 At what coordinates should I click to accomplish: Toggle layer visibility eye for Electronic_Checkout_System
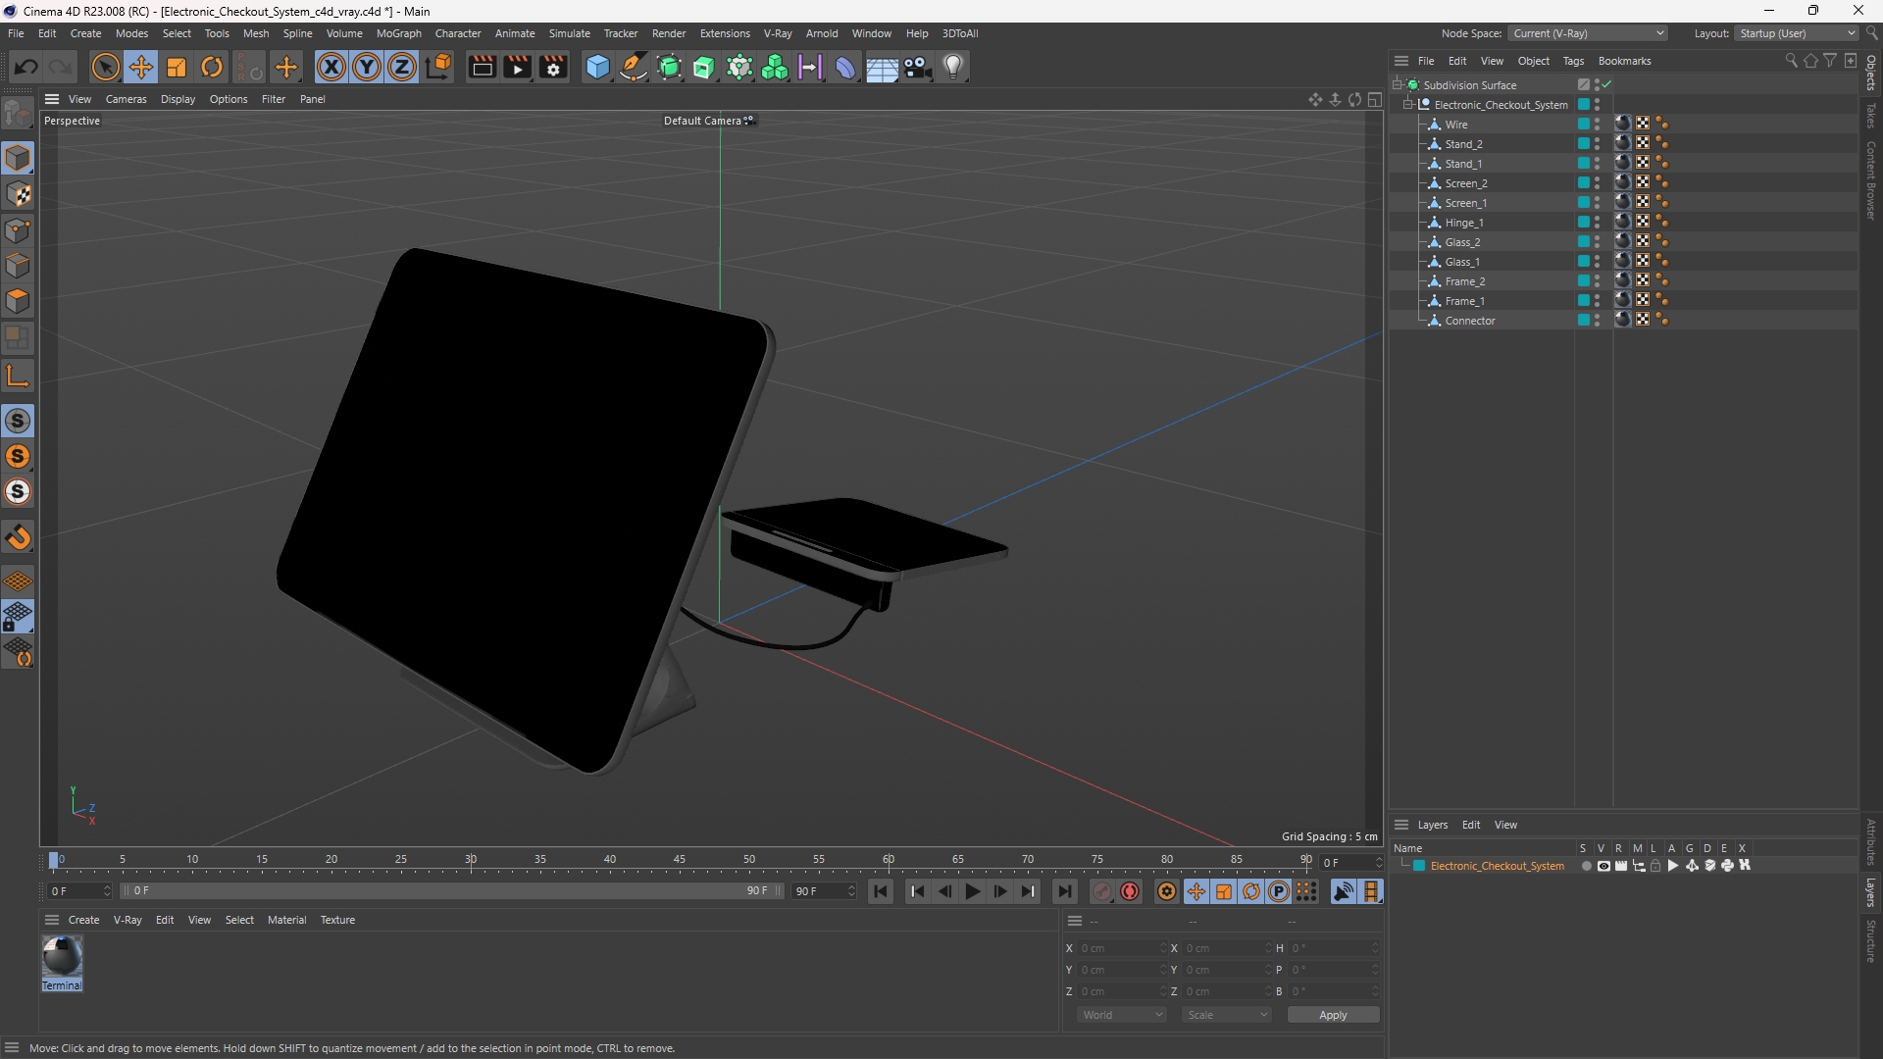point(1603,866)
